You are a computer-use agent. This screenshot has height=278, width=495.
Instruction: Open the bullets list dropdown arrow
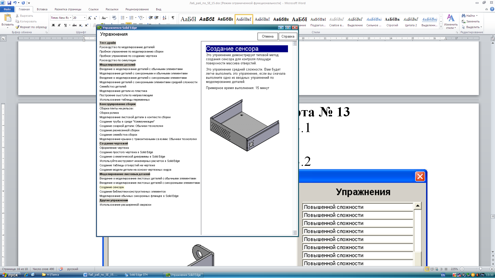point(127,18)
